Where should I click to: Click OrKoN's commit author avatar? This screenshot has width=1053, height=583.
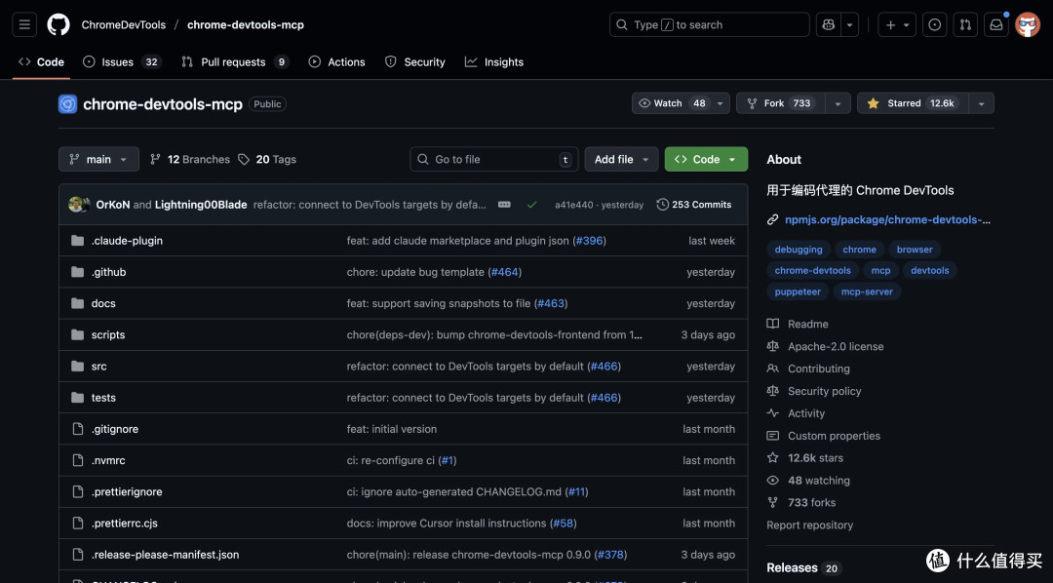[x=76, y=204]
